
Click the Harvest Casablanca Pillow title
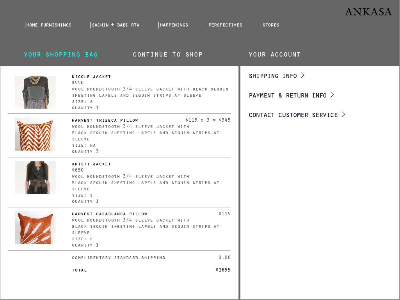pos(109,214)
